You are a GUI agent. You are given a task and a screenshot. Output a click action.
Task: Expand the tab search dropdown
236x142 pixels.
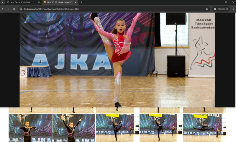pyautogui.click(x=3, y=2)
